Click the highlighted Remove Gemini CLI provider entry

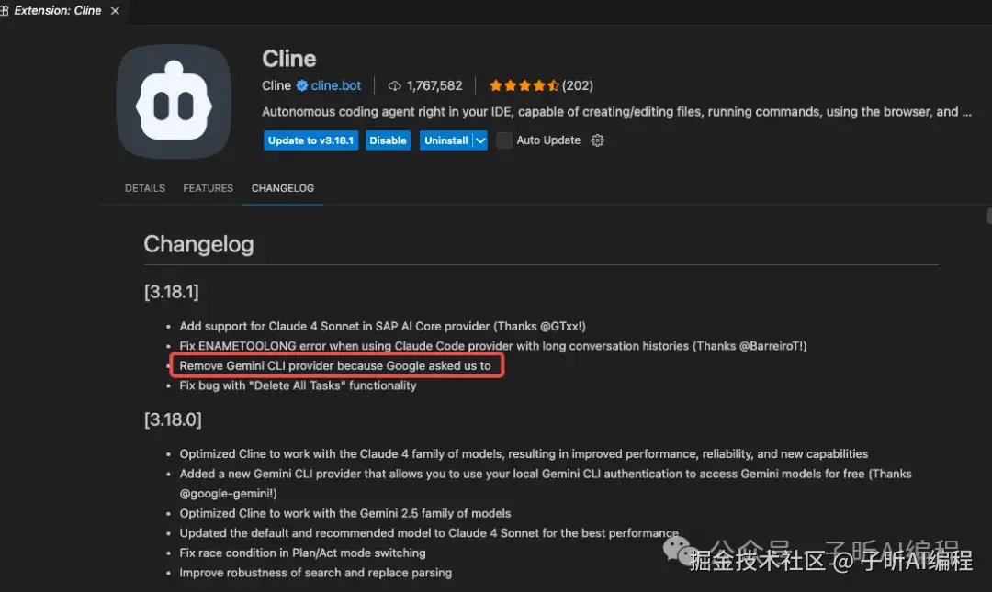tap(335, 365)
